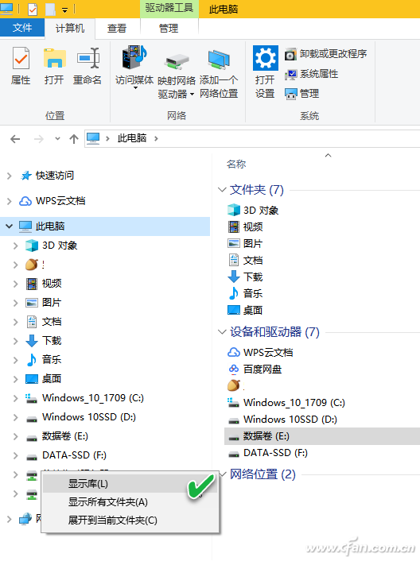Screen dimensions: 420x561
Task: Collapse the 设备和驱动器 (7) group
Action: pos(223,332)
